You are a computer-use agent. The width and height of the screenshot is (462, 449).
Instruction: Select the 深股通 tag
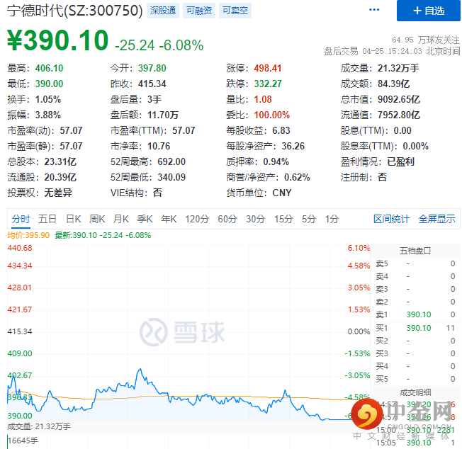(x=163, y=11)
